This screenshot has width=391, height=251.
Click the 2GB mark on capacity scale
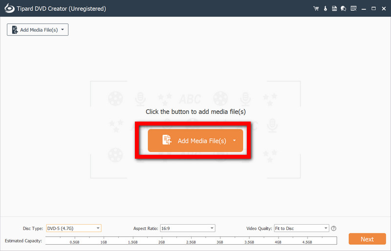click(162, 242)
